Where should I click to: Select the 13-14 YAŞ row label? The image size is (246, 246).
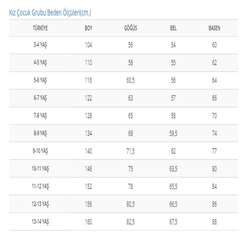coord(40,222)
